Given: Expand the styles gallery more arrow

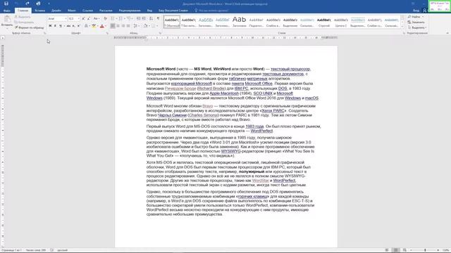Looking at the screenshot, I should click(402, 27).
